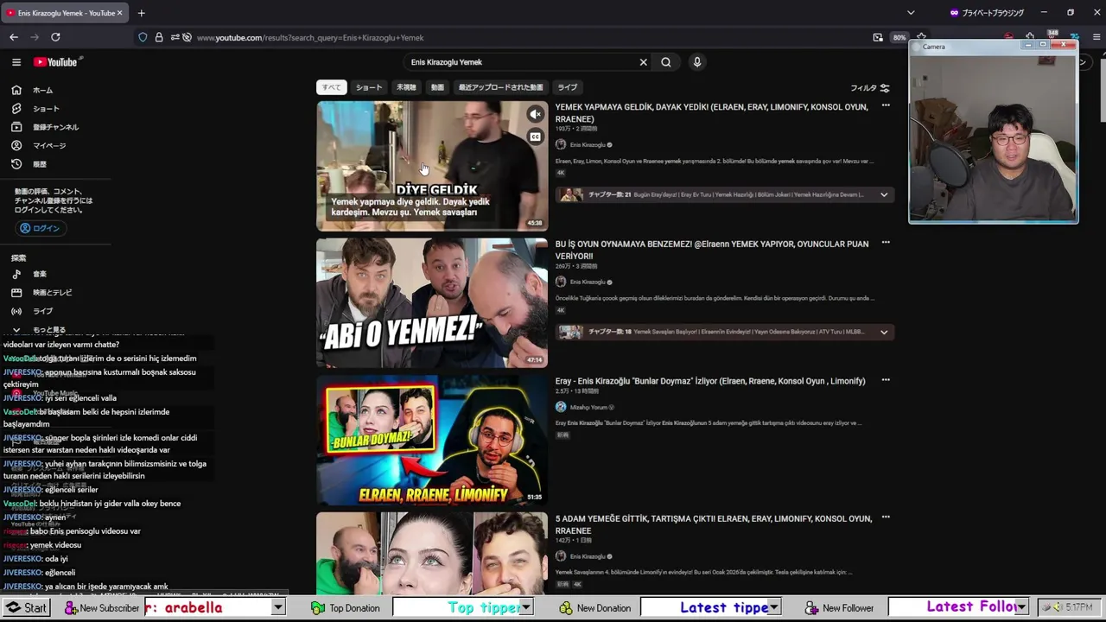
Task: Click the New Subscriber taskbar button
Action: (x=102, y=608)
